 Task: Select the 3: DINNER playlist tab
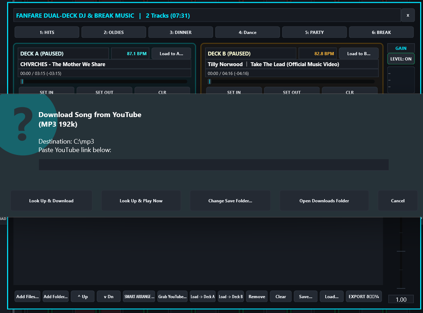[x=181, y=32]
